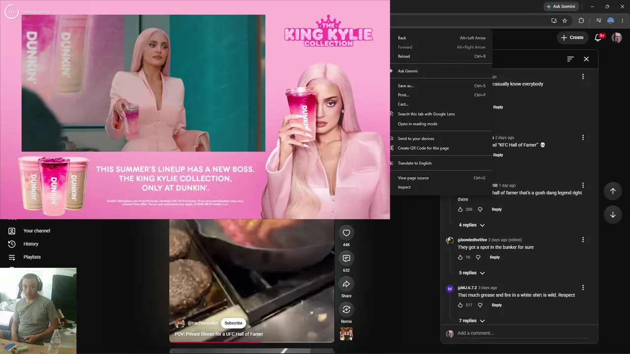Open the Chrome media controls icon
Screen dimensions: 630x354
(x=598, y=21)
